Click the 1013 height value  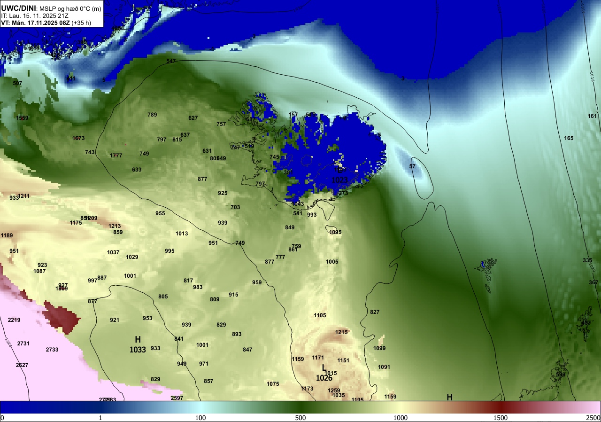click(182, 234)
